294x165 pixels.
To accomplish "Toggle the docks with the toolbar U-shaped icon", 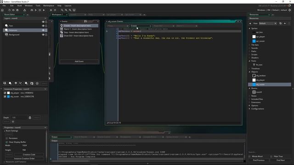I will coord(74,10).
